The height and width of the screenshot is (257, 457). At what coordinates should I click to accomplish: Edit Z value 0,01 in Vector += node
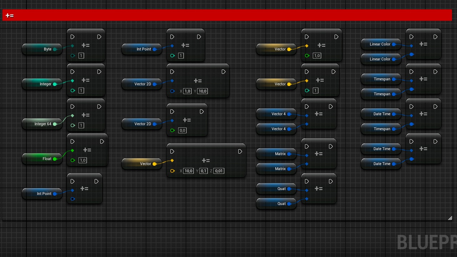(219, 171)
